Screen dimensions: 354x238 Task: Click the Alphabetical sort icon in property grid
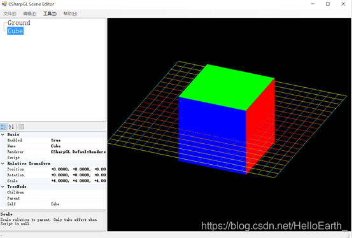(11, 127)
